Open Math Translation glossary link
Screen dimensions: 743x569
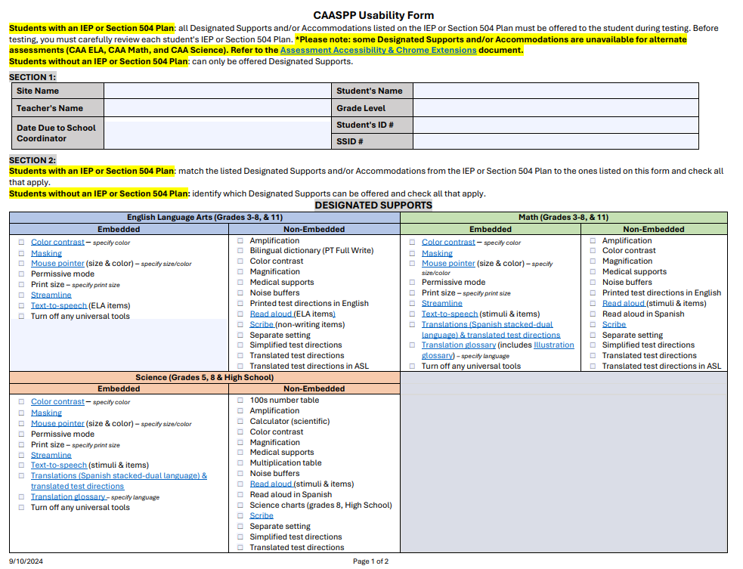[459, 345]
